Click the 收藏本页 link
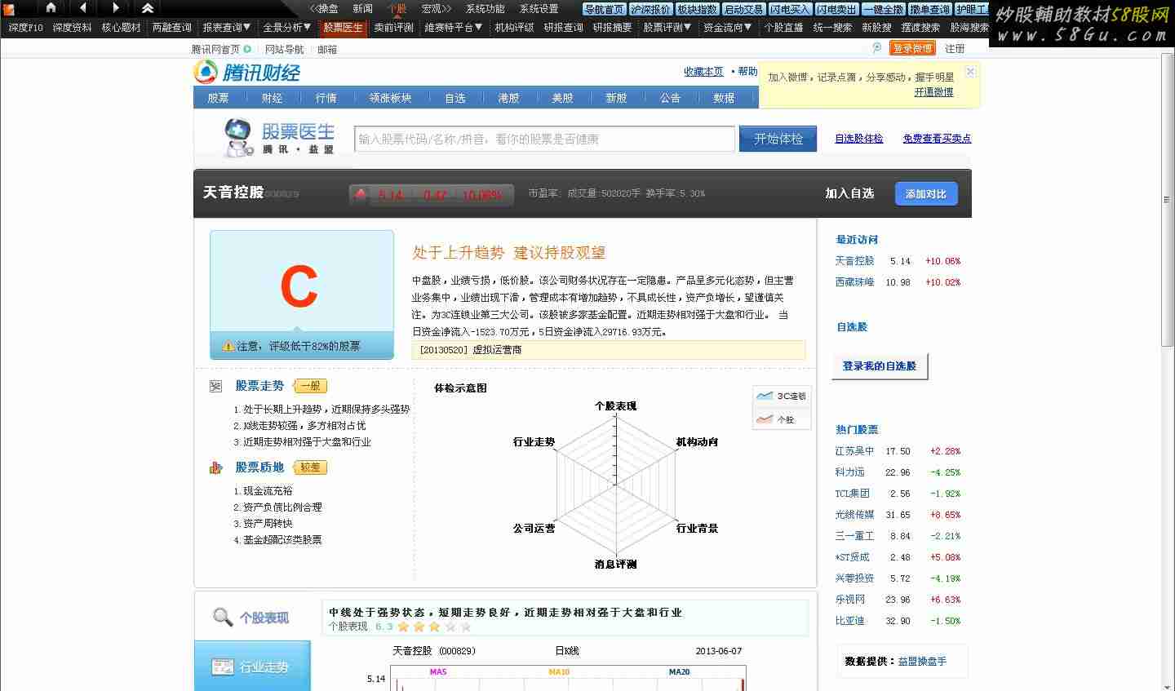Screen dimensions: 1175x691 pos(703,72)
